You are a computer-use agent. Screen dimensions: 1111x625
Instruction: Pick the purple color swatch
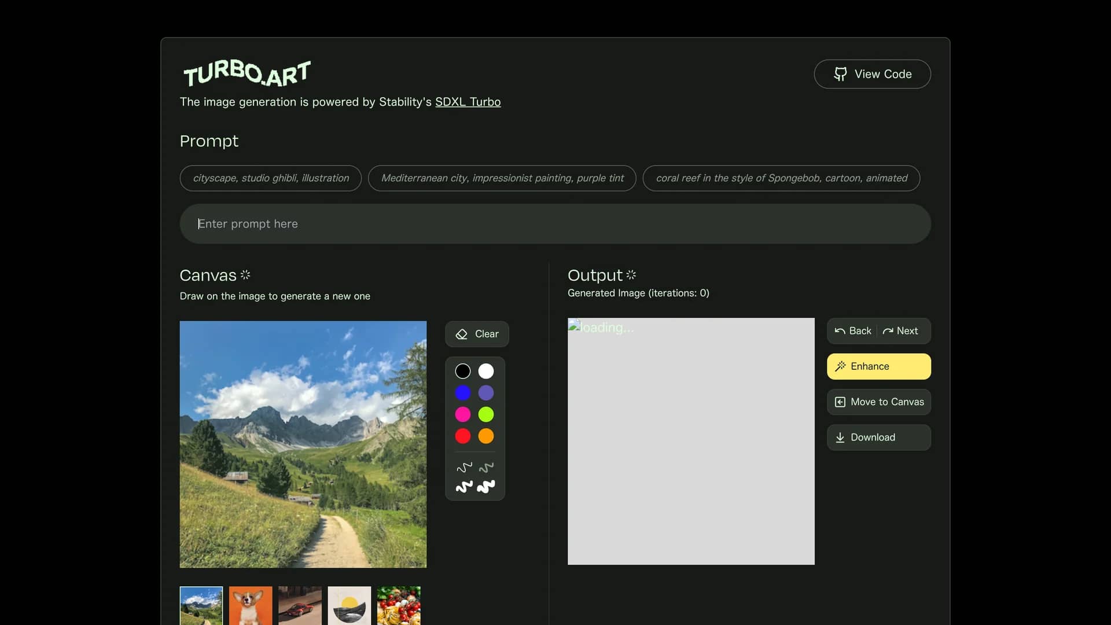(x=486, y=393)
